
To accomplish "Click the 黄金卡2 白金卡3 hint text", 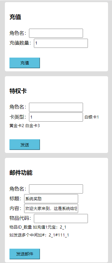I will (x=24, y=126).
